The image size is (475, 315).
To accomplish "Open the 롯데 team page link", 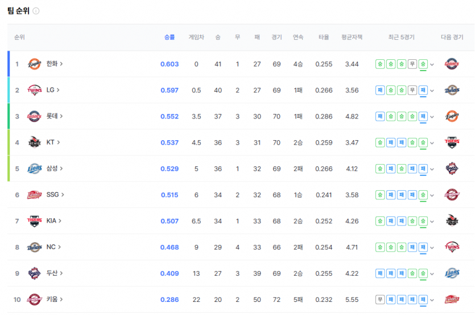I will (55, 116).
